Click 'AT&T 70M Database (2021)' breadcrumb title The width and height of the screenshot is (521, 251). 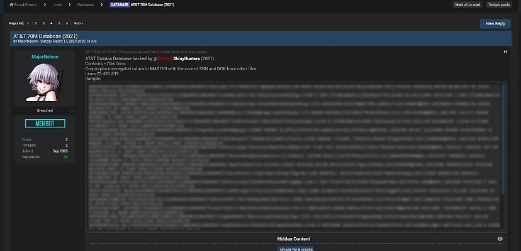click(152, 4)
